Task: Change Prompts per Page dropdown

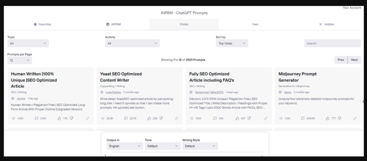Action: pyautogui.click(x=19, y=61)
